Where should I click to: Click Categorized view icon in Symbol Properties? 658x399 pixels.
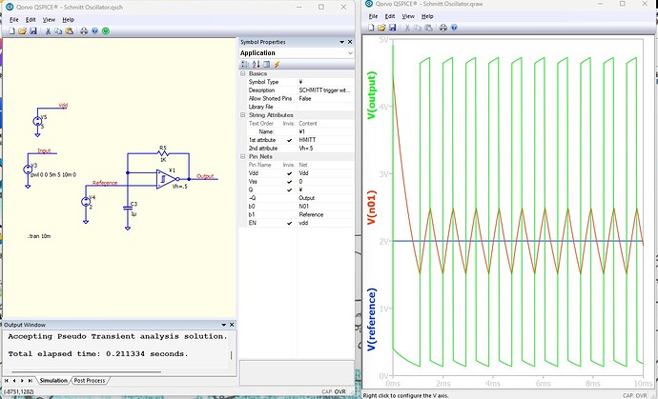point(245,64)
